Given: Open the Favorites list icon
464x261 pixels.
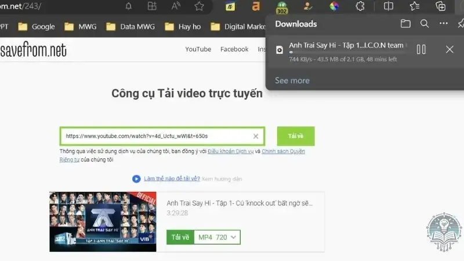Looking at the screenshot, I should coord(414,6).
